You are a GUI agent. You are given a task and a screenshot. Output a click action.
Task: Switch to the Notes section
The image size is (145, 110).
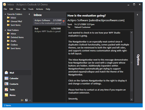(17, 95)
